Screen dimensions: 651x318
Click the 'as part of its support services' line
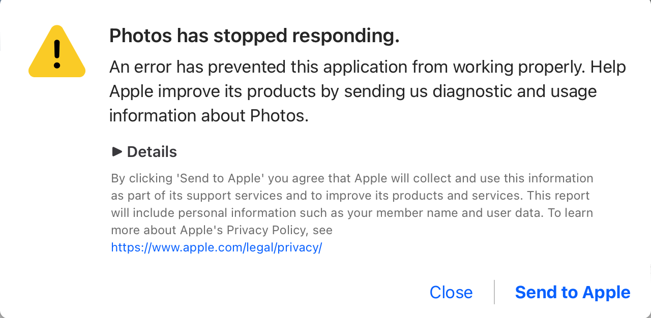coord(350,196)
